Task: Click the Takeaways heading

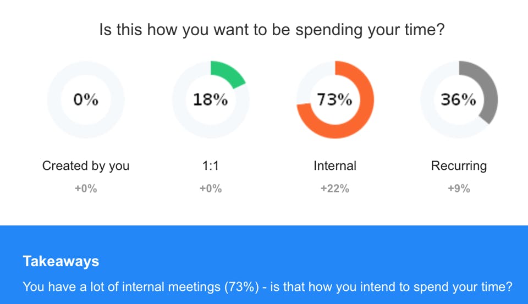Action: click(x=61, y=261)
